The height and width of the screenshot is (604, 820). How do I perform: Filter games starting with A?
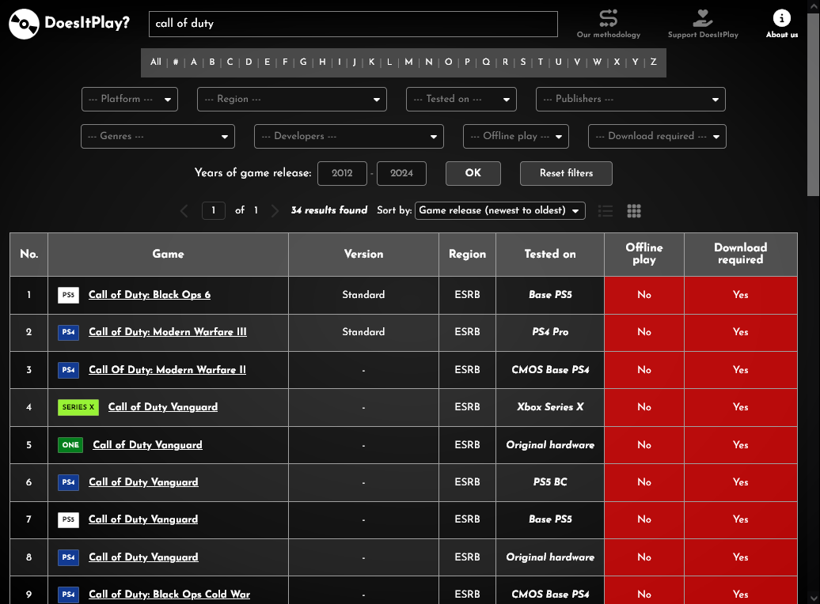(x=194, y=62)
